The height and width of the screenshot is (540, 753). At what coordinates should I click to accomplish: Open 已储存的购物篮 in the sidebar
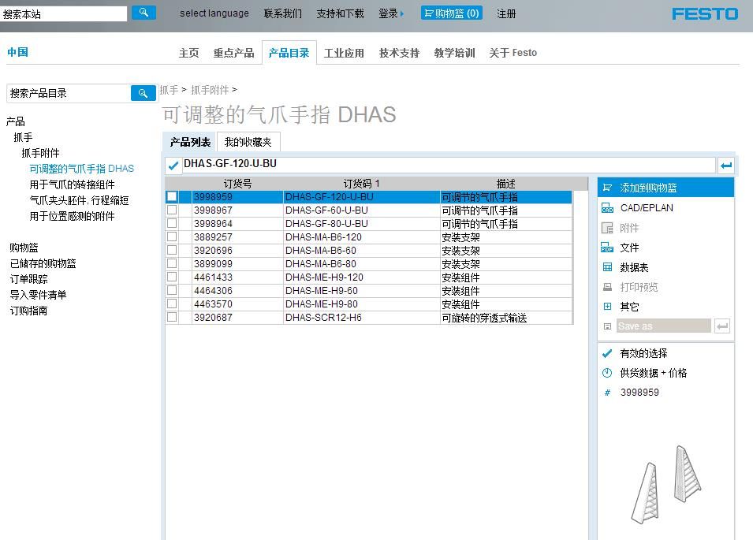pyautogui.click(x=43, y=263)
